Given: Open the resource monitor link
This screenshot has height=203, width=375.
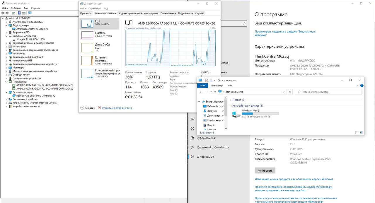Looking at the screenshot, I should pos(117,108).
